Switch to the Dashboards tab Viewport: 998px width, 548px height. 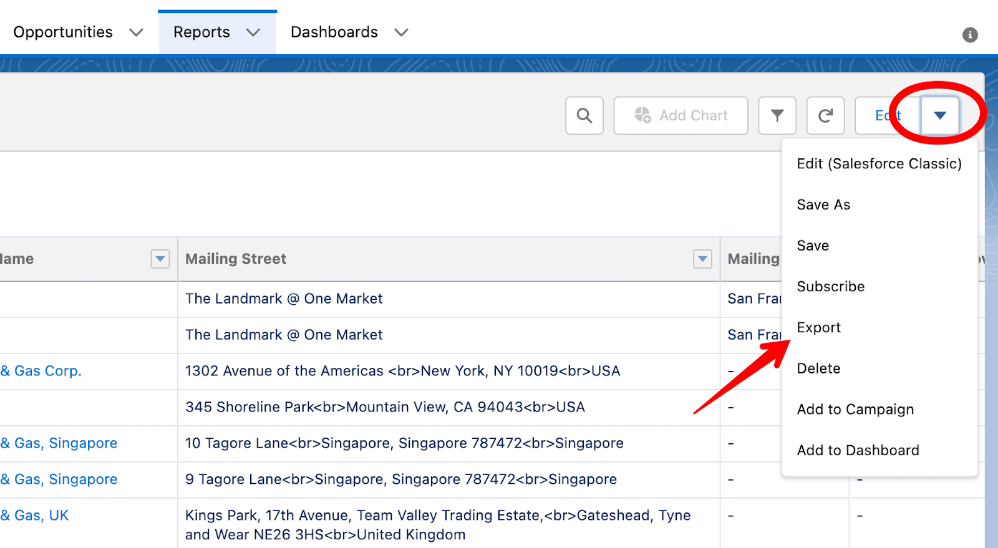(x=334, y=32)
